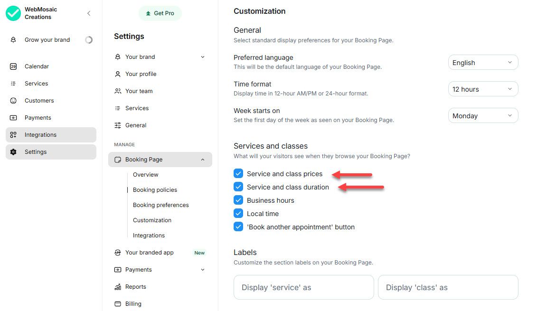Image resolution: width=537 pixels, height=311 pixels.
Task: Click the WebMosaic Creations green checkmark logo
Action: pyautogui.click(x=13, y=13)
